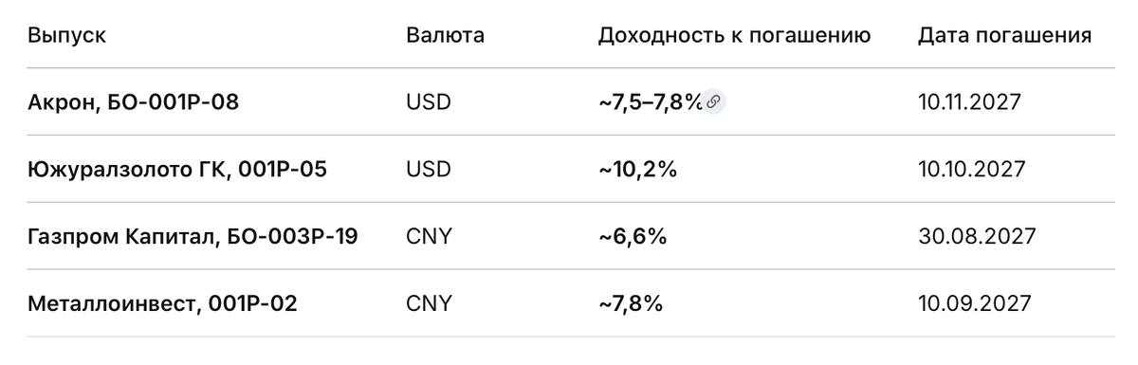
Task: Click the ~10,2% yield value
Action: [x=636, y=170]
